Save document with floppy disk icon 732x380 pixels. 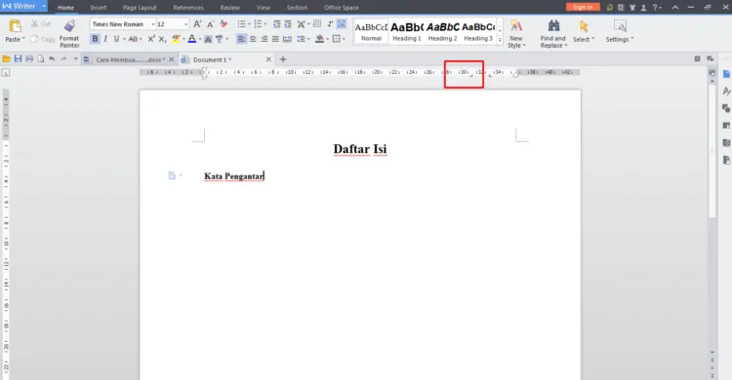point(19,59)
